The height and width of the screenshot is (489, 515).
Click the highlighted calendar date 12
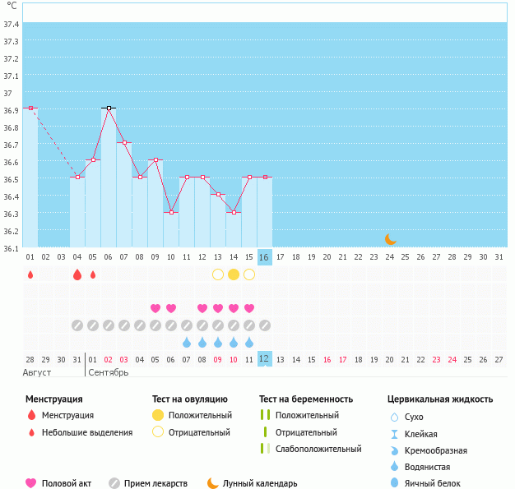tap(264, 359)
